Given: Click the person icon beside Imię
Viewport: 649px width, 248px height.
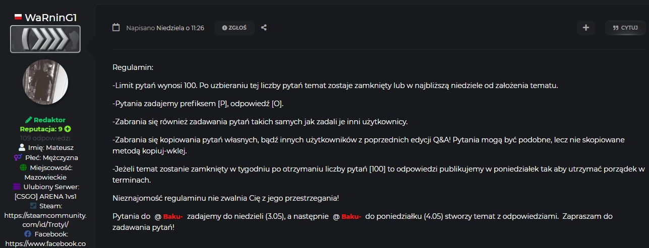Looking at the screenshot, I should click(x=22, y=148).
